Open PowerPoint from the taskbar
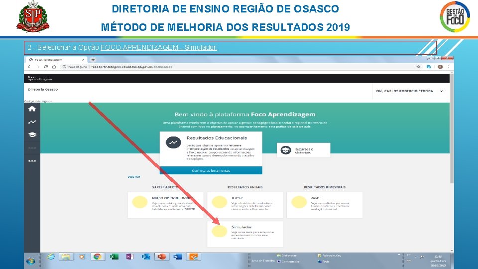 (x=161, y=257)
